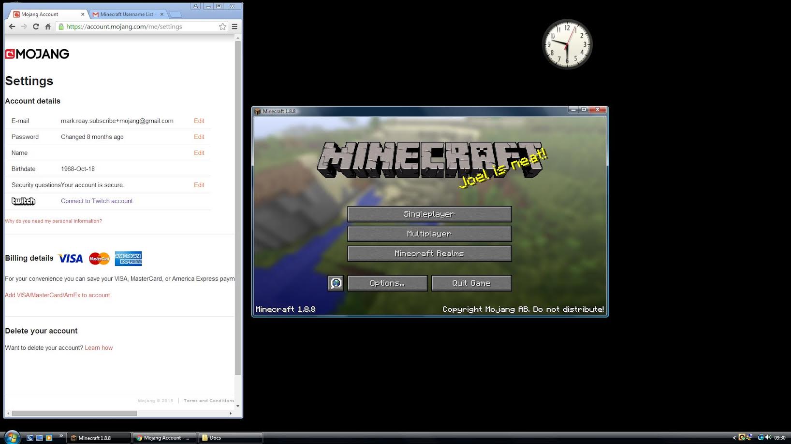Click 'Changed 8 months ago' password text
The width and height of the screenshot is (791, 444).
pos(92,137)
